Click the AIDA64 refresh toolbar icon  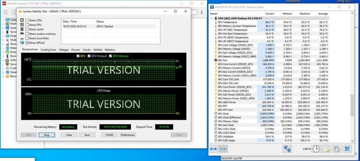6,12
